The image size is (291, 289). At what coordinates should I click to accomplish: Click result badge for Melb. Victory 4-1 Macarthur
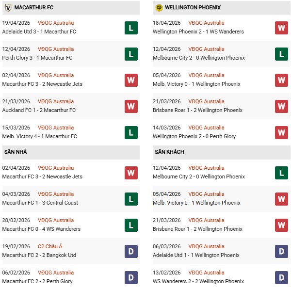(131, 132)
